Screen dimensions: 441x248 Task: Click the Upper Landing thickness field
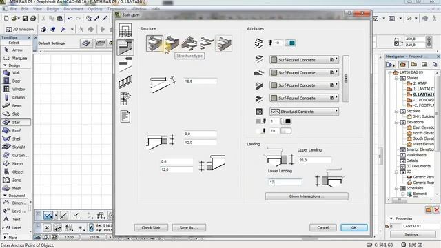314,160
